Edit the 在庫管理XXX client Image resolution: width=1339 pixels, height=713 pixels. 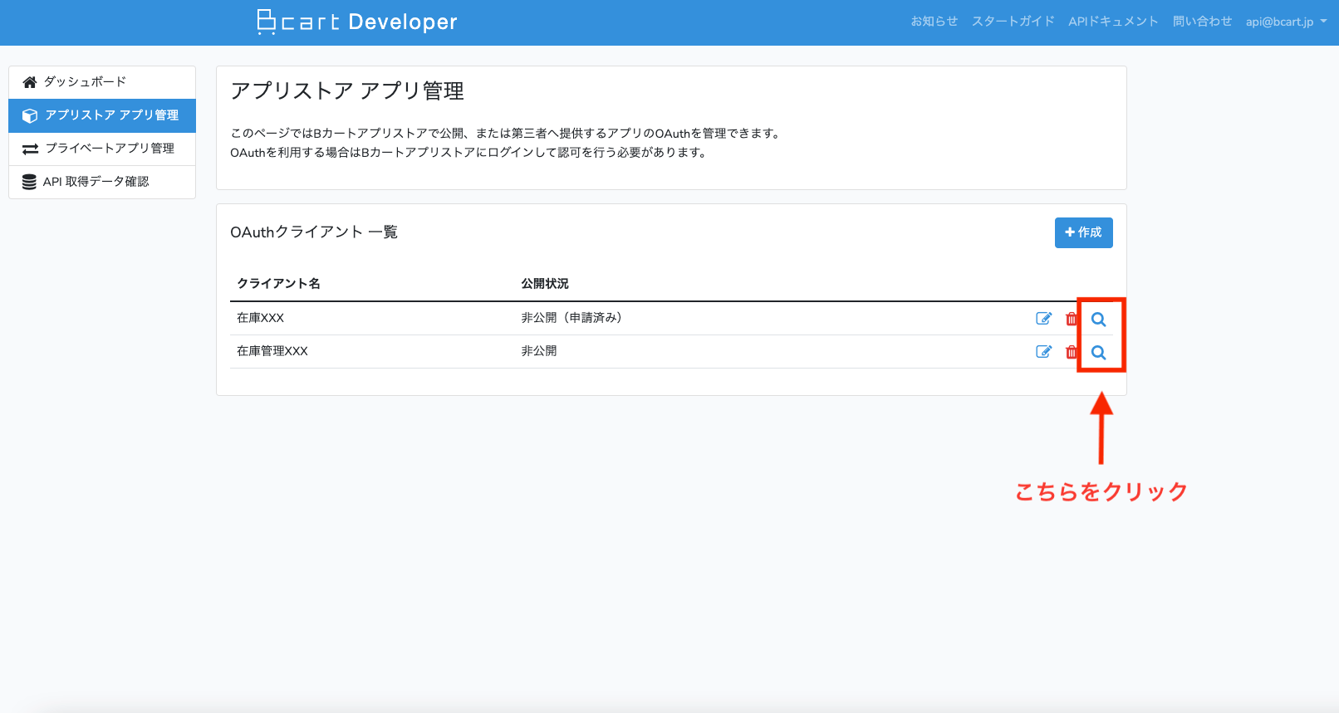click(1043, 352)
